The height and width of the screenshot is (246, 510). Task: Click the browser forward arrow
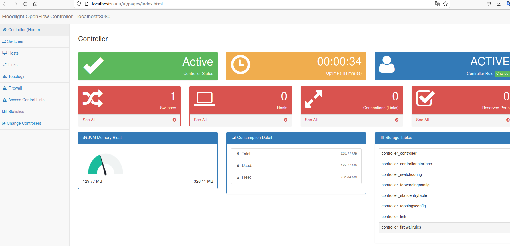[x=15, y=4]
